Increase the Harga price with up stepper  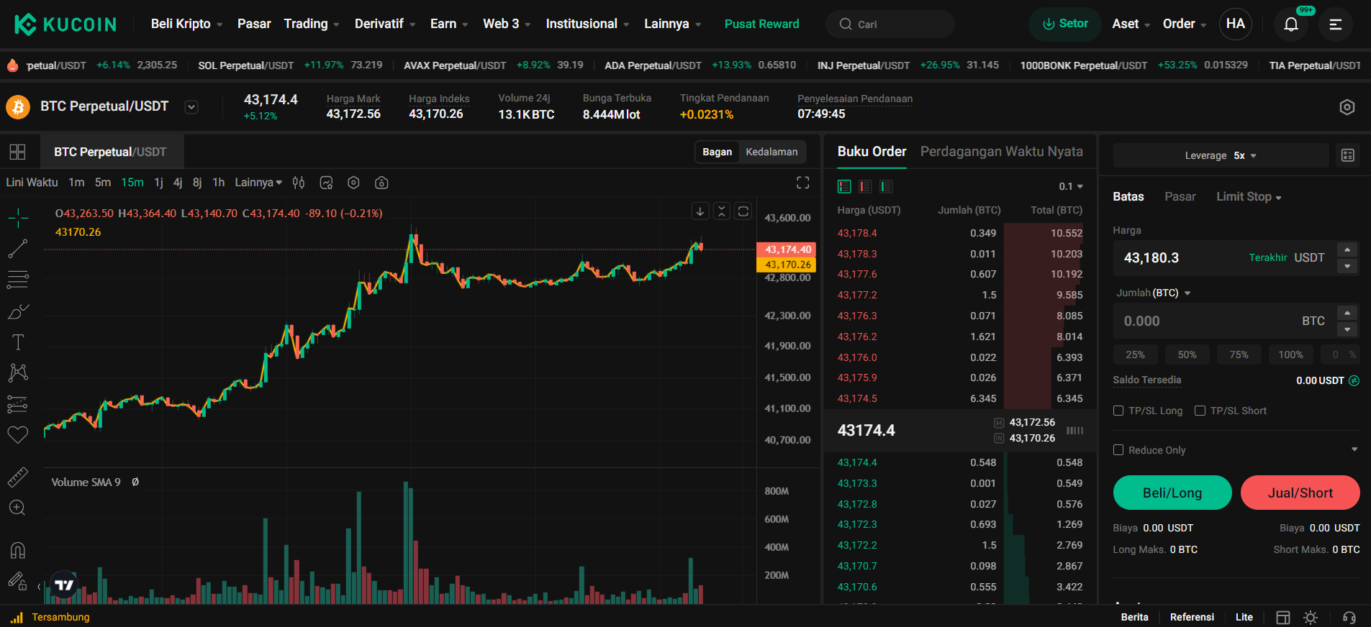[x=1347, y=250]
